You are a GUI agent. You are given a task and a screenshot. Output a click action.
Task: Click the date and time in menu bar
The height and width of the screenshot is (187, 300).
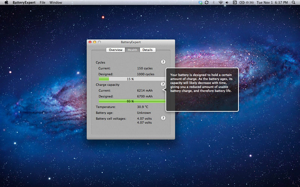[x=272, y=3]
